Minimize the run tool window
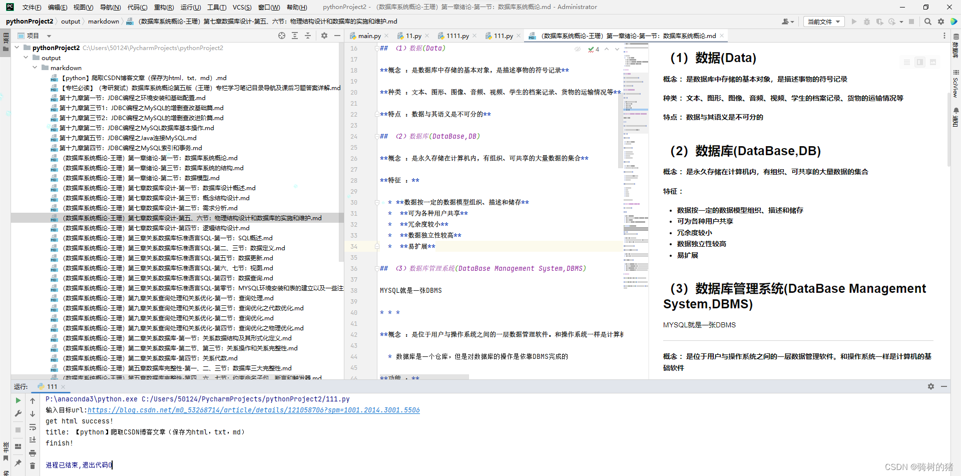This screenshot has height=476, width=961. [944, 386]
